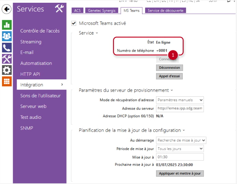
Task: Click the tools icon beside Services title
Action: point(59,9)
